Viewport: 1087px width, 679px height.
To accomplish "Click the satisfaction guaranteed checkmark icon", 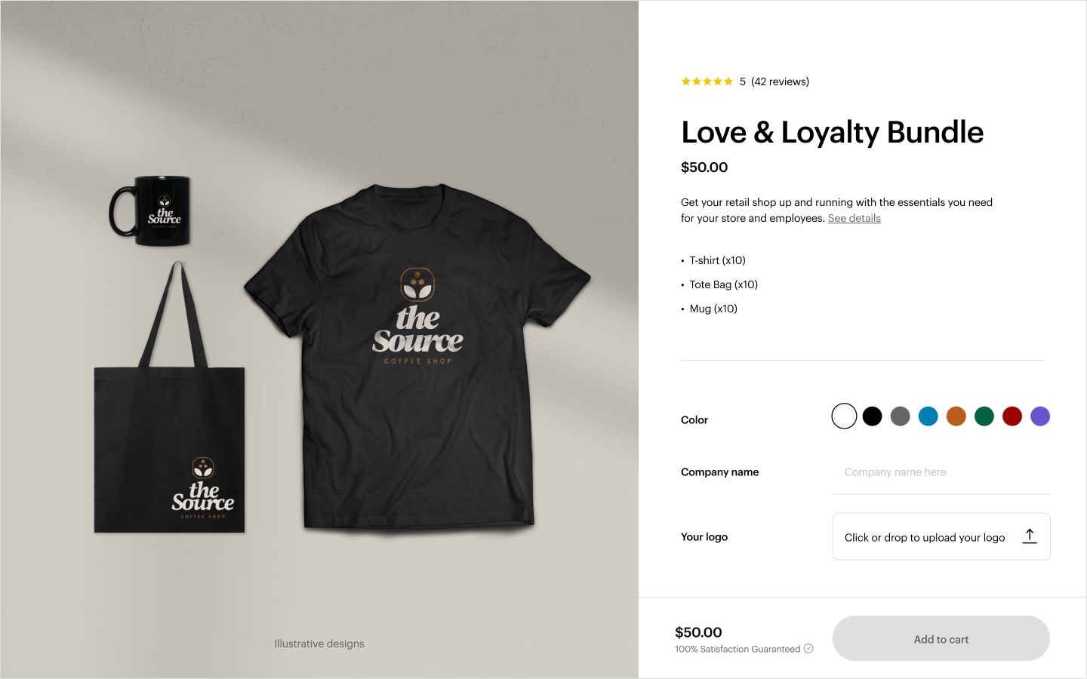I will pos(808,648).
